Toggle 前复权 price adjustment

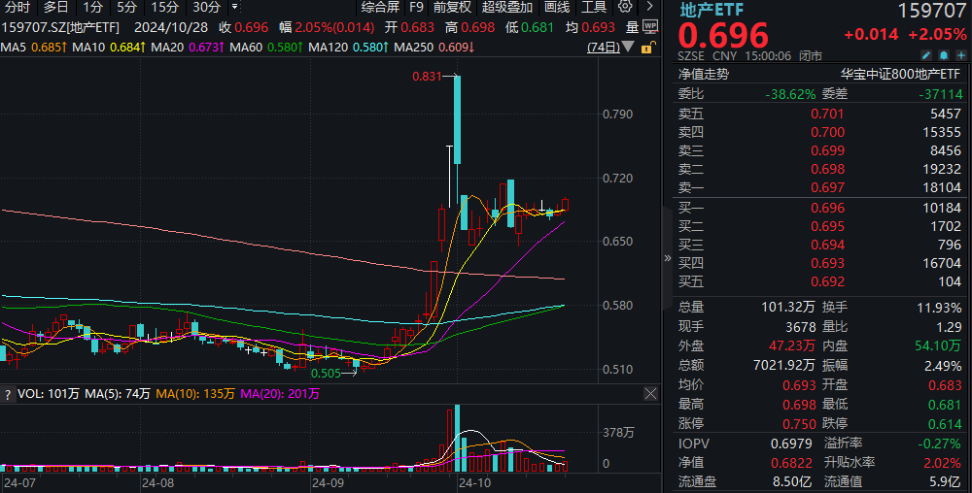(x=453, y=7)
